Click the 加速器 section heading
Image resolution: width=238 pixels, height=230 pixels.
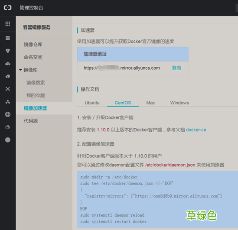coord(88,30)
